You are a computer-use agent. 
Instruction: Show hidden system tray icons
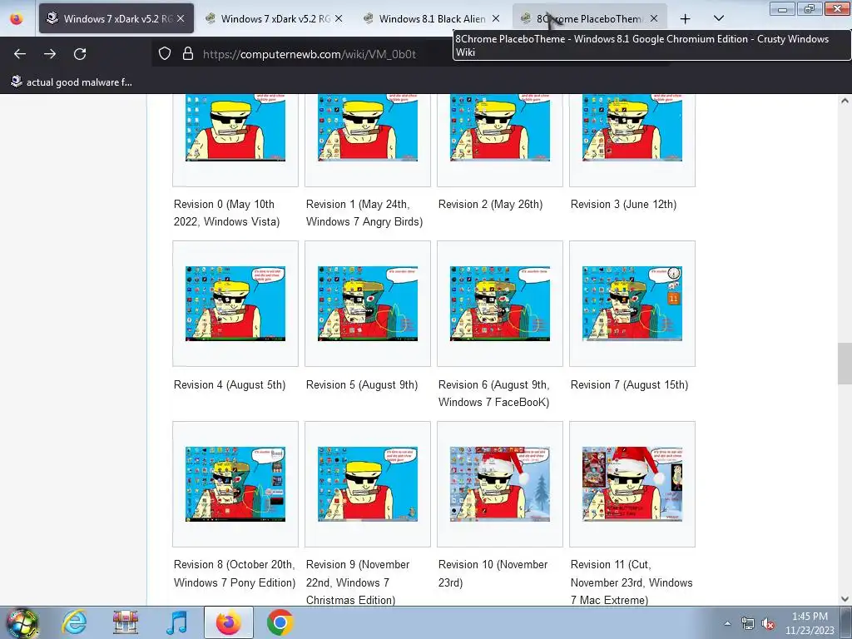[727, 623]
